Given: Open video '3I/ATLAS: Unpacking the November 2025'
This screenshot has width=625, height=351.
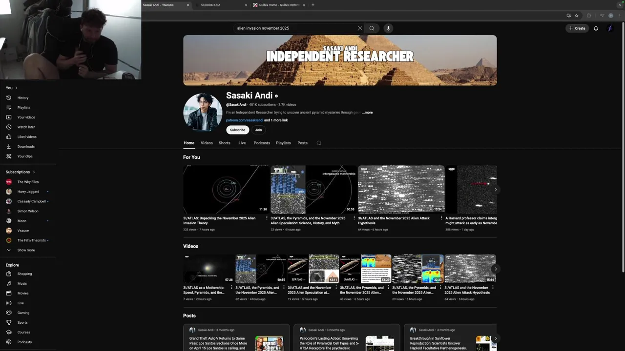Looking at the screenshot, I should [x=219, y=220].
